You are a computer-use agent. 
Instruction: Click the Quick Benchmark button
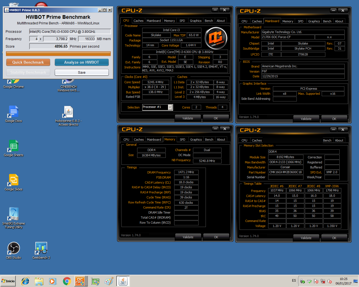[28, 62]
